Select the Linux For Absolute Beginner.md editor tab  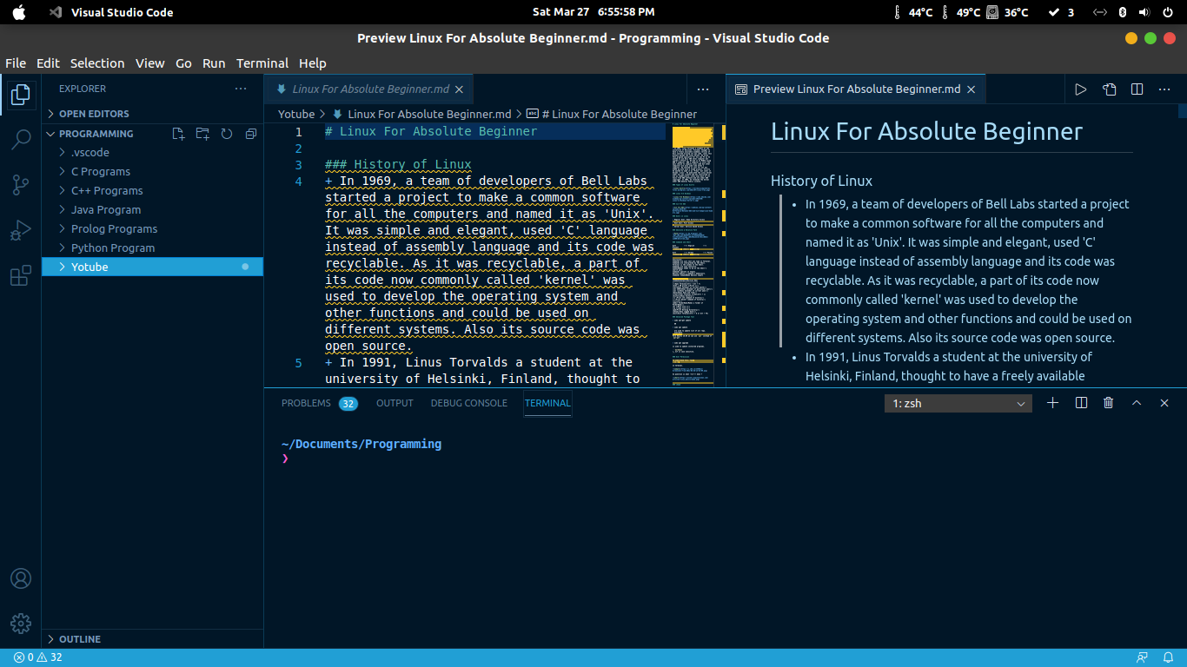click(x=368, y=89)
